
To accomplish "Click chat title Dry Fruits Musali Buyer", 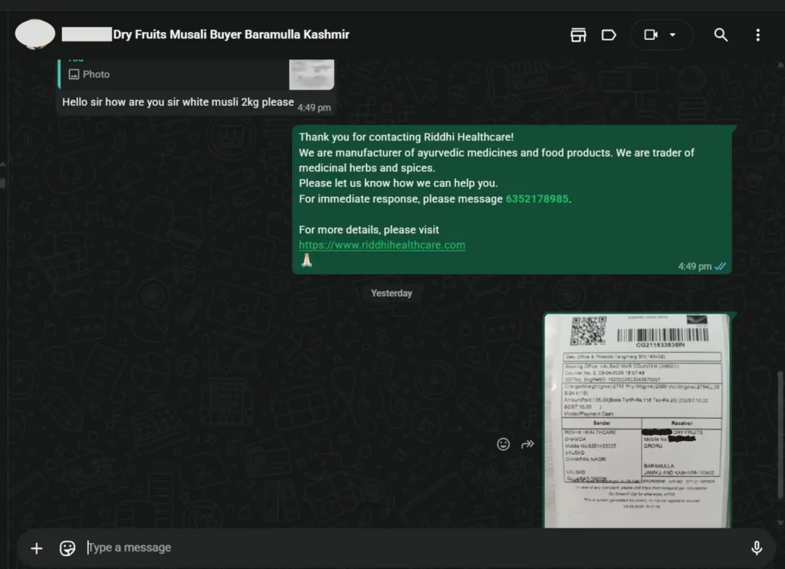I will pyautogui.click(x=231, y=35).
